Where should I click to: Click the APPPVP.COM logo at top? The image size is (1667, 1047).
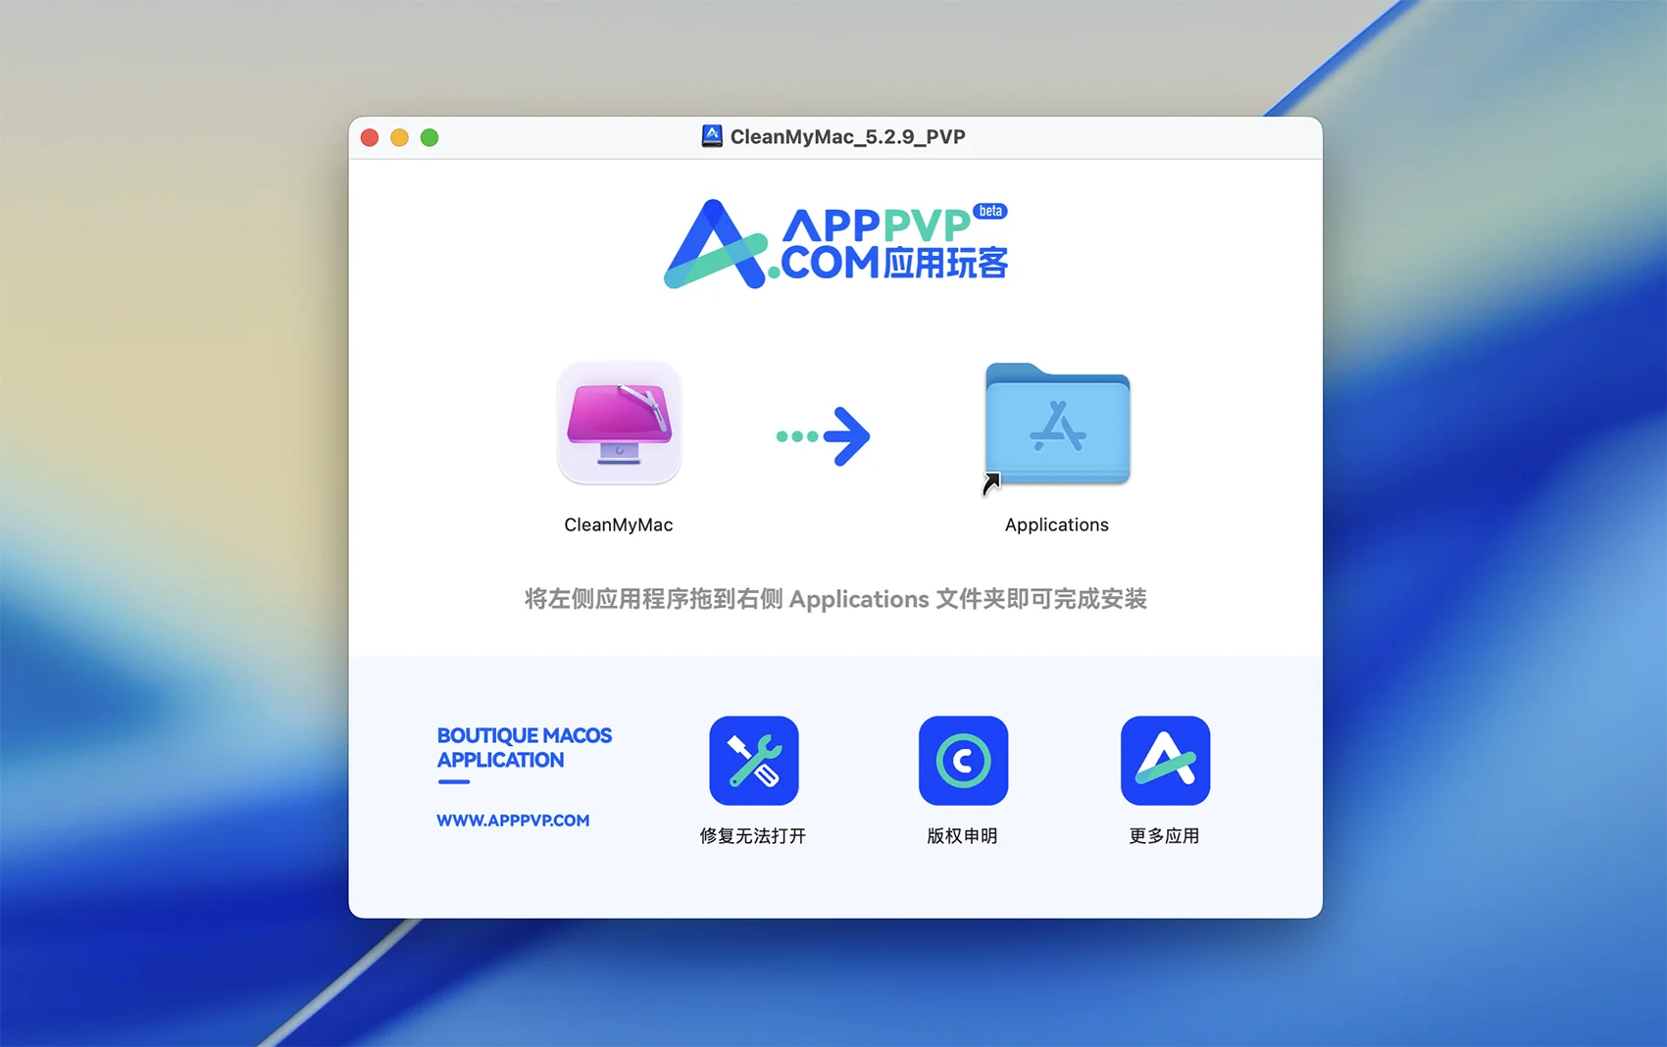pos(833,245)
